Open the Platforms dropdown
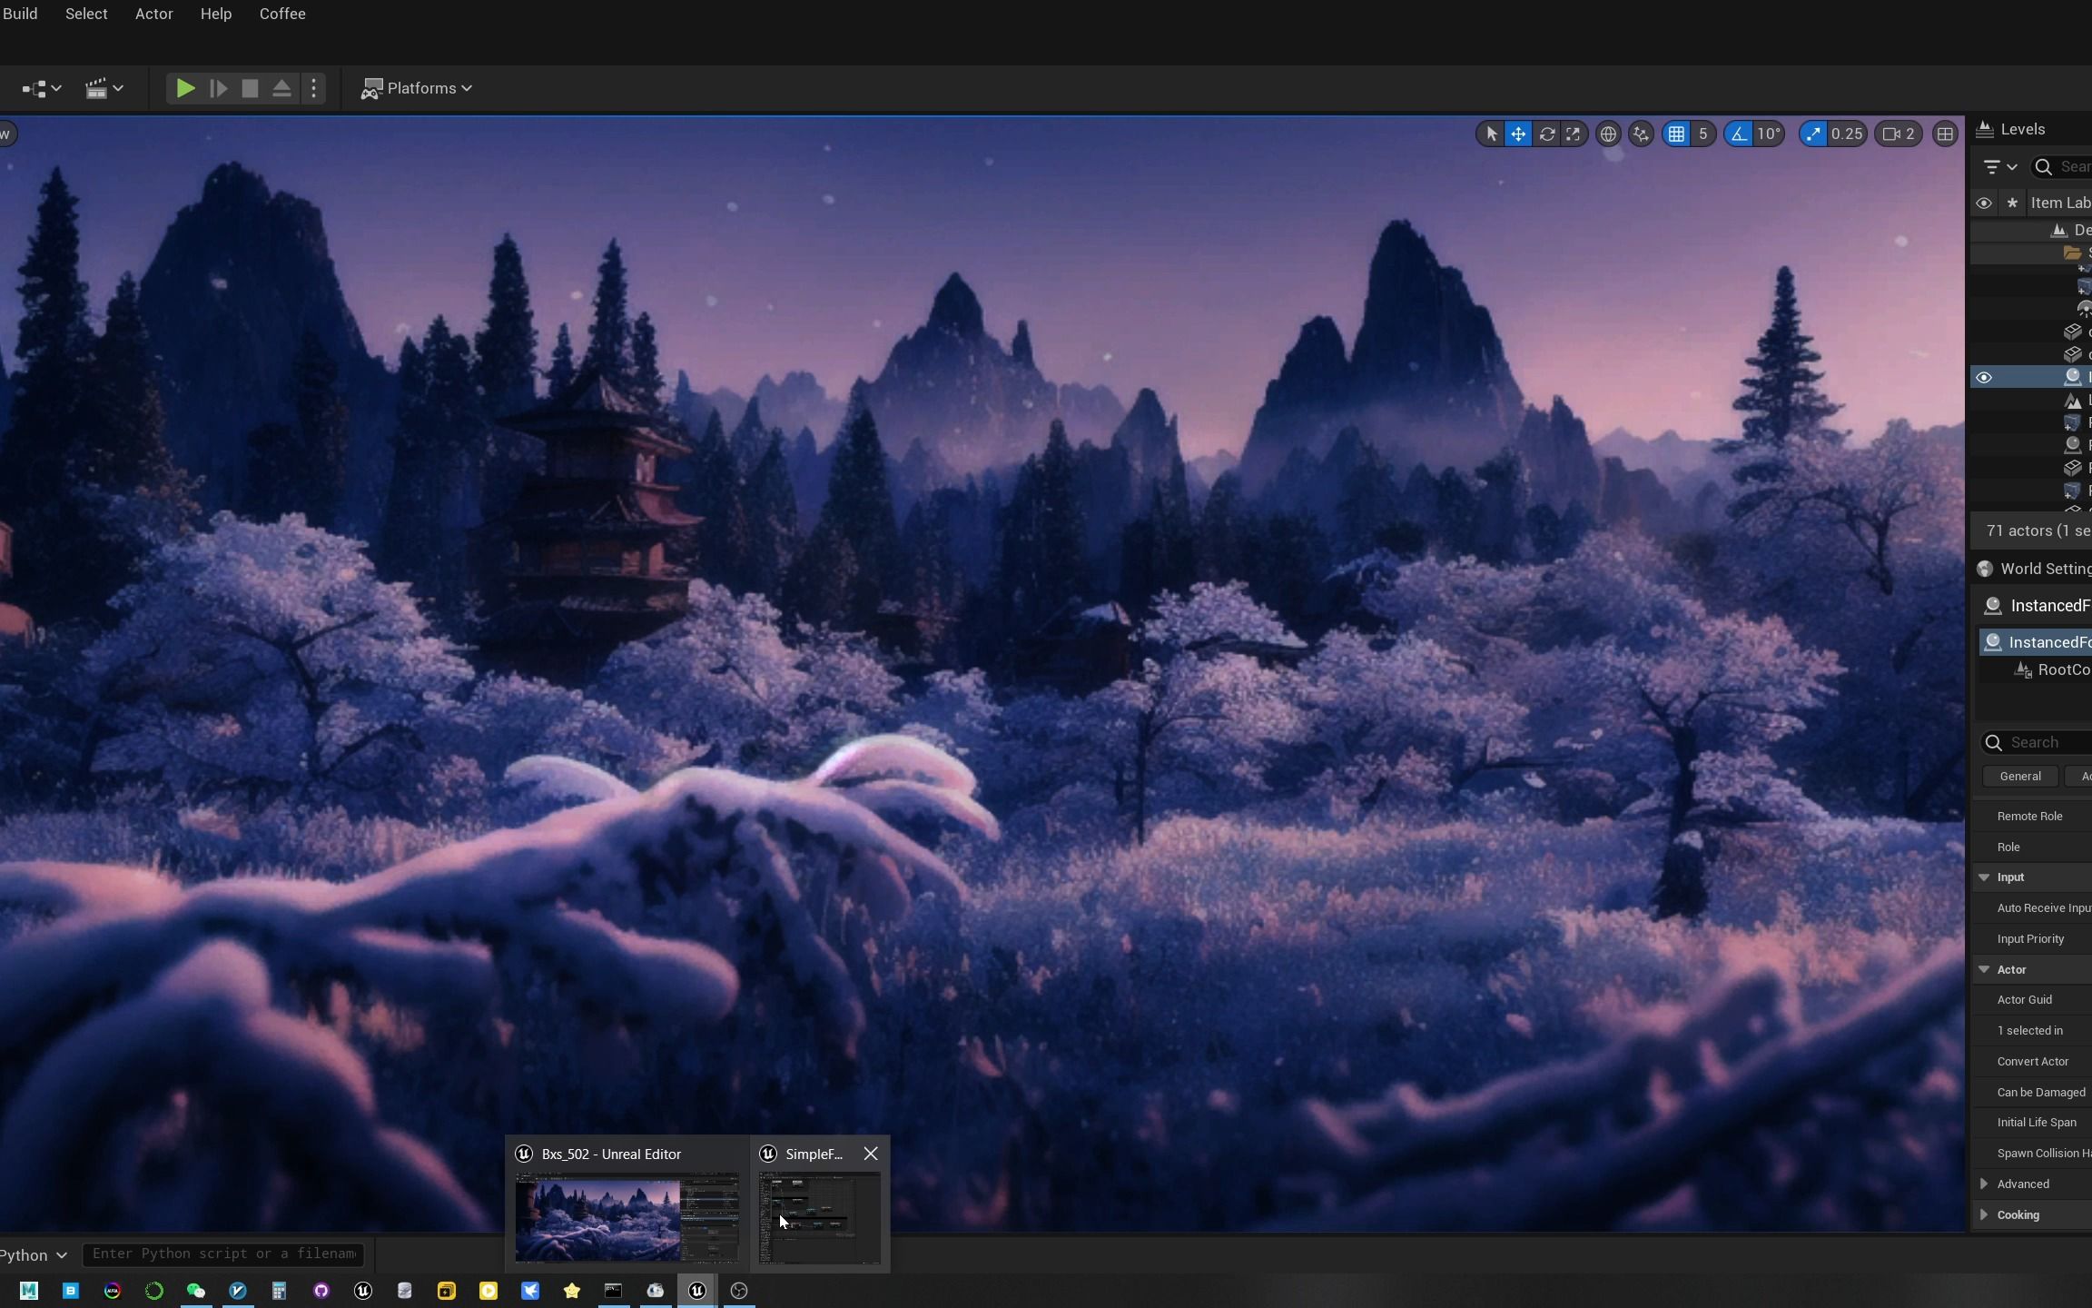Viewport: 2092px width, 1308px height. pyautogui.click(x=417, y=88)
